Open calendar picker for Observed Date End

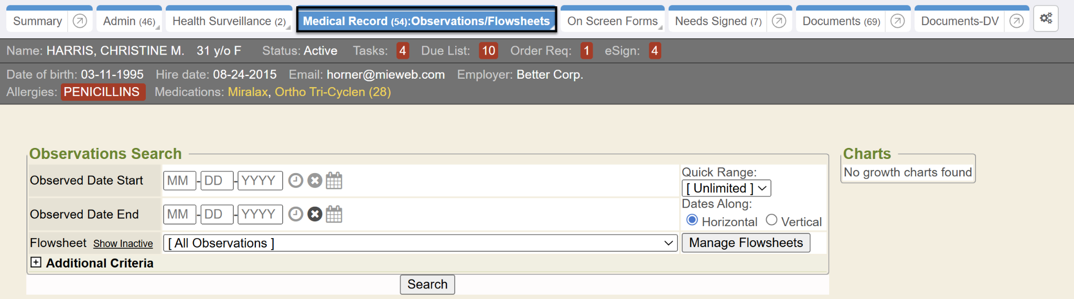(x=334, y=215)
